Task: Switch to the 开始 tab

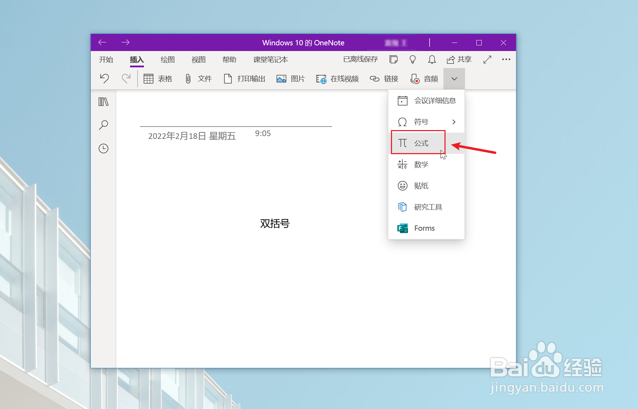Action: pos(106,60)
